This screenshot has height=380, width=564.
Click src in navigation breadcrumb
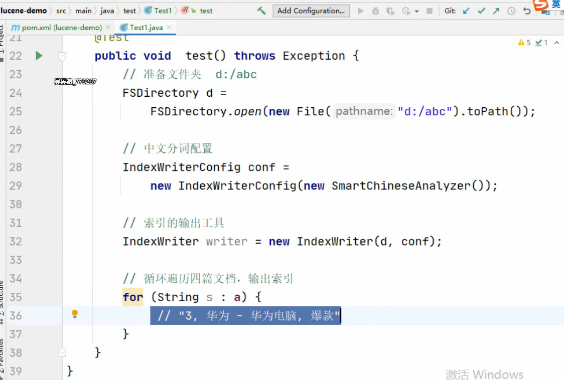[x=61, y=11]
